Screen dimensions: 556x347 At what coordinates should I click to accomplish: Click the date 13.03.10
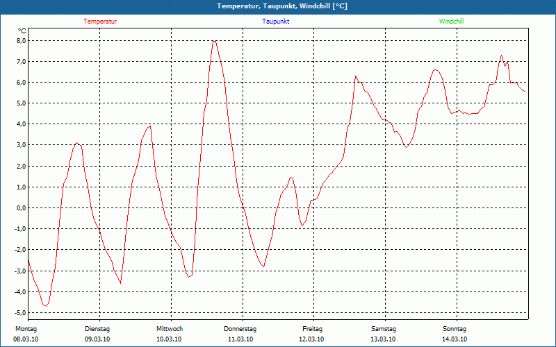[383, 339]
